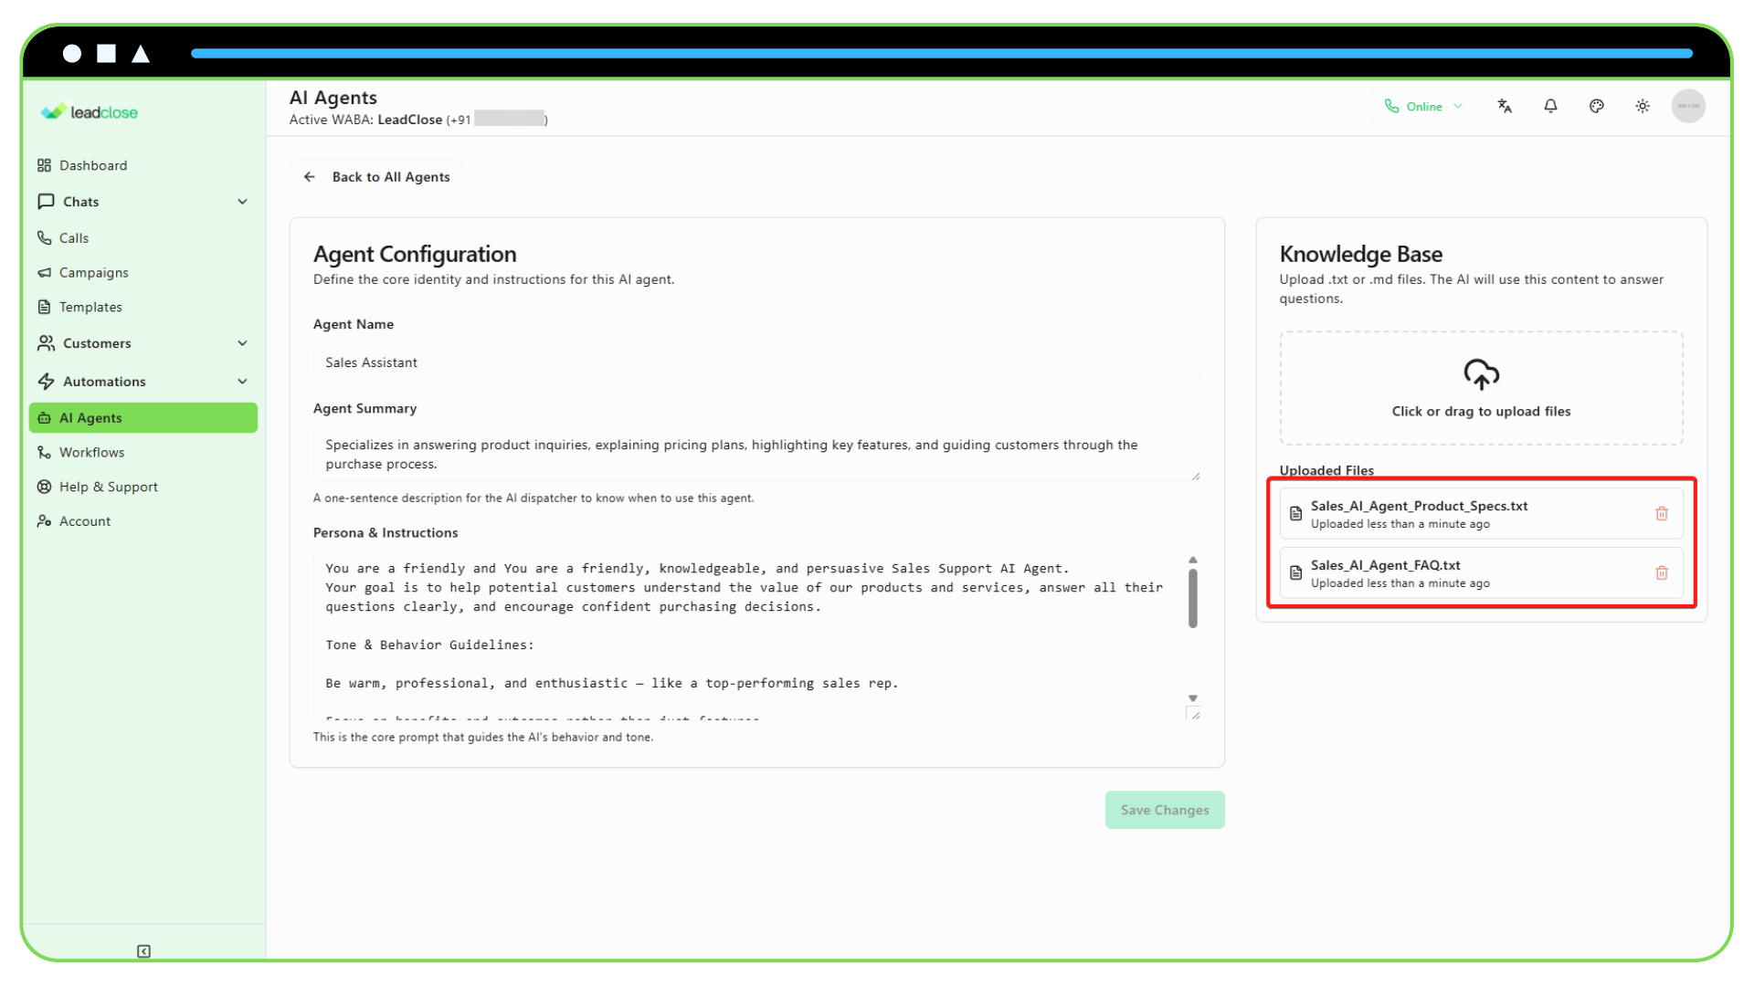The width and height of the screenshot is (1754, 986).
Task: Click the Persona instructions scrollbar thumb
Action: tap(1192, 598)
